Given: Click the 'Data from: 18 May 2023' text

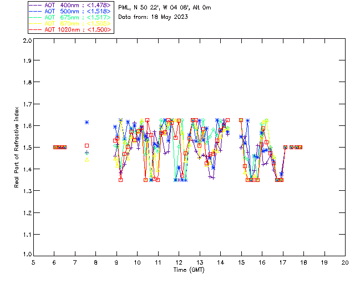Looking at the screenshot, I should click(153, 17).
